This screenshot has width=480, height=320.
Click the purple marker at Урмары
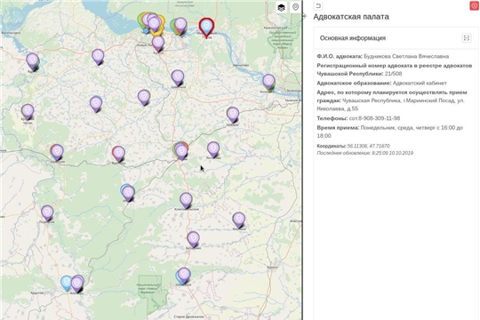pyautogui.click(x=233, y=115)
